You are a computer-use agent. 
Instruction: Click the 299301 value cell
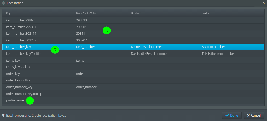tap(100, 27)
